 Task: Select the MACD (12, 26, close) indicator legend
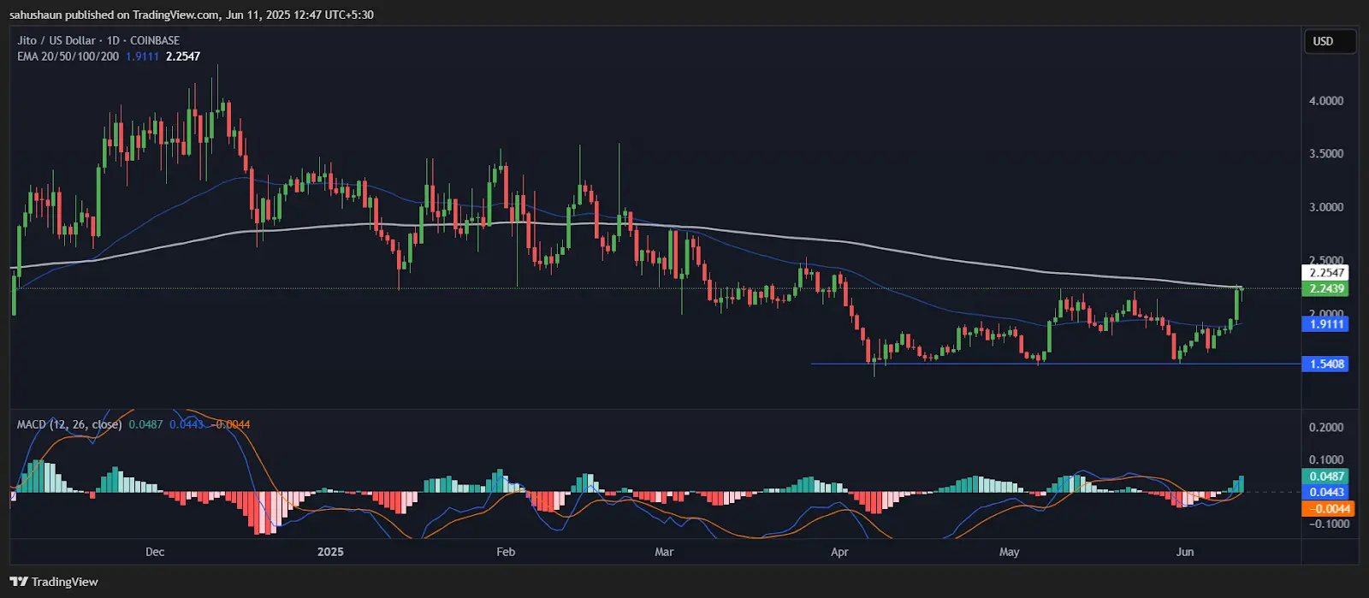69,424
